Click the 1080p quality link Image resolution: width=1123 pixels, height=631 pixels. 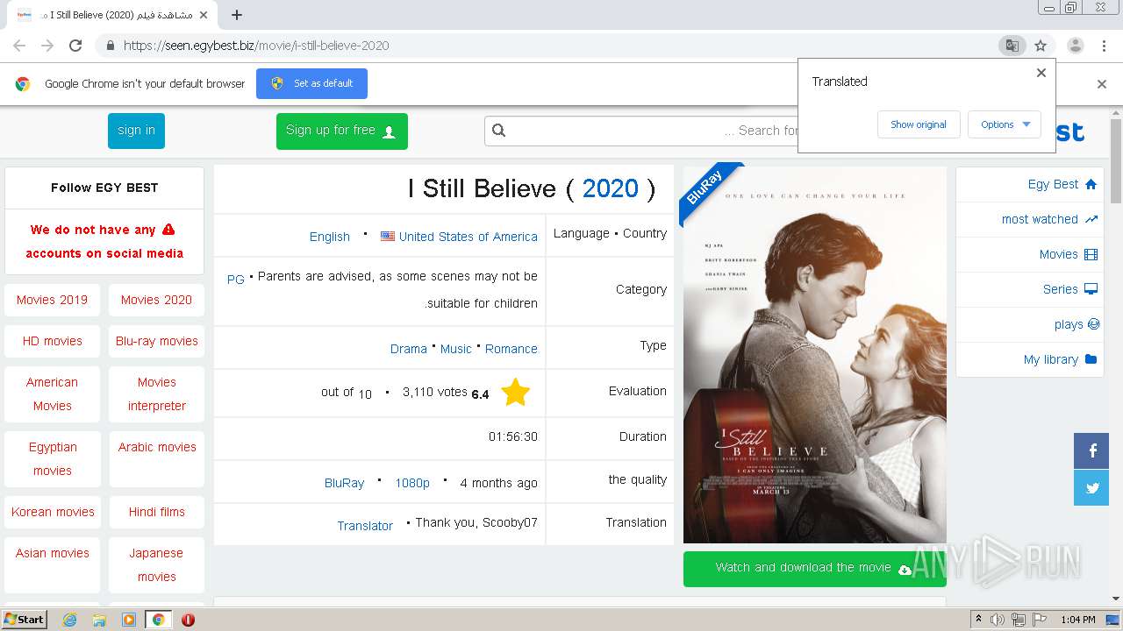pos(412,483)
